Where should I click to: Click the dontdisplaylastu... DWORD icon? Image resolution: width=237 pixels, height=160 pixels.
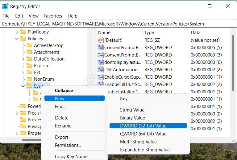tap(101, 62)
